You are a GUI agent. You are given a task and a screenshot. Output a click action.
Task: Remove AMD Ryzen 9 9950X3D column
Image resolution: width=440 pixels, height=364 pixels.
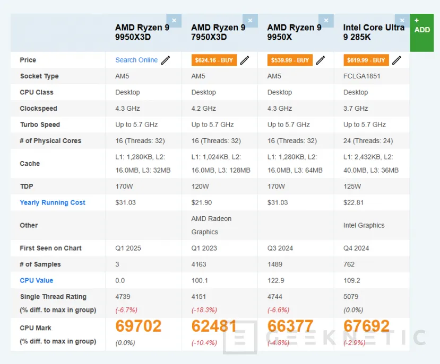pos(174,21)
